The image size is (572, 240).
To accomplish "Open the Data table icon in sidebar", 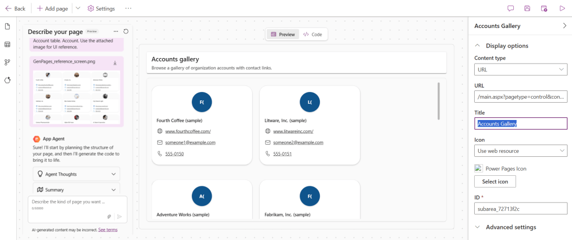I will pyautogui.click(x=8, y=45).
